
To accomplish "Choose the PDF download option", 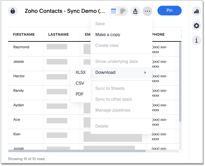I will click(80, 94).
